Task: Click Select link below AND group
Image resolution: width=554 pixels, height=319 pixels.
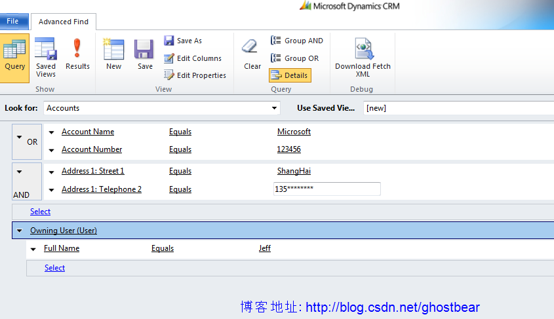Action: [40, 212]
